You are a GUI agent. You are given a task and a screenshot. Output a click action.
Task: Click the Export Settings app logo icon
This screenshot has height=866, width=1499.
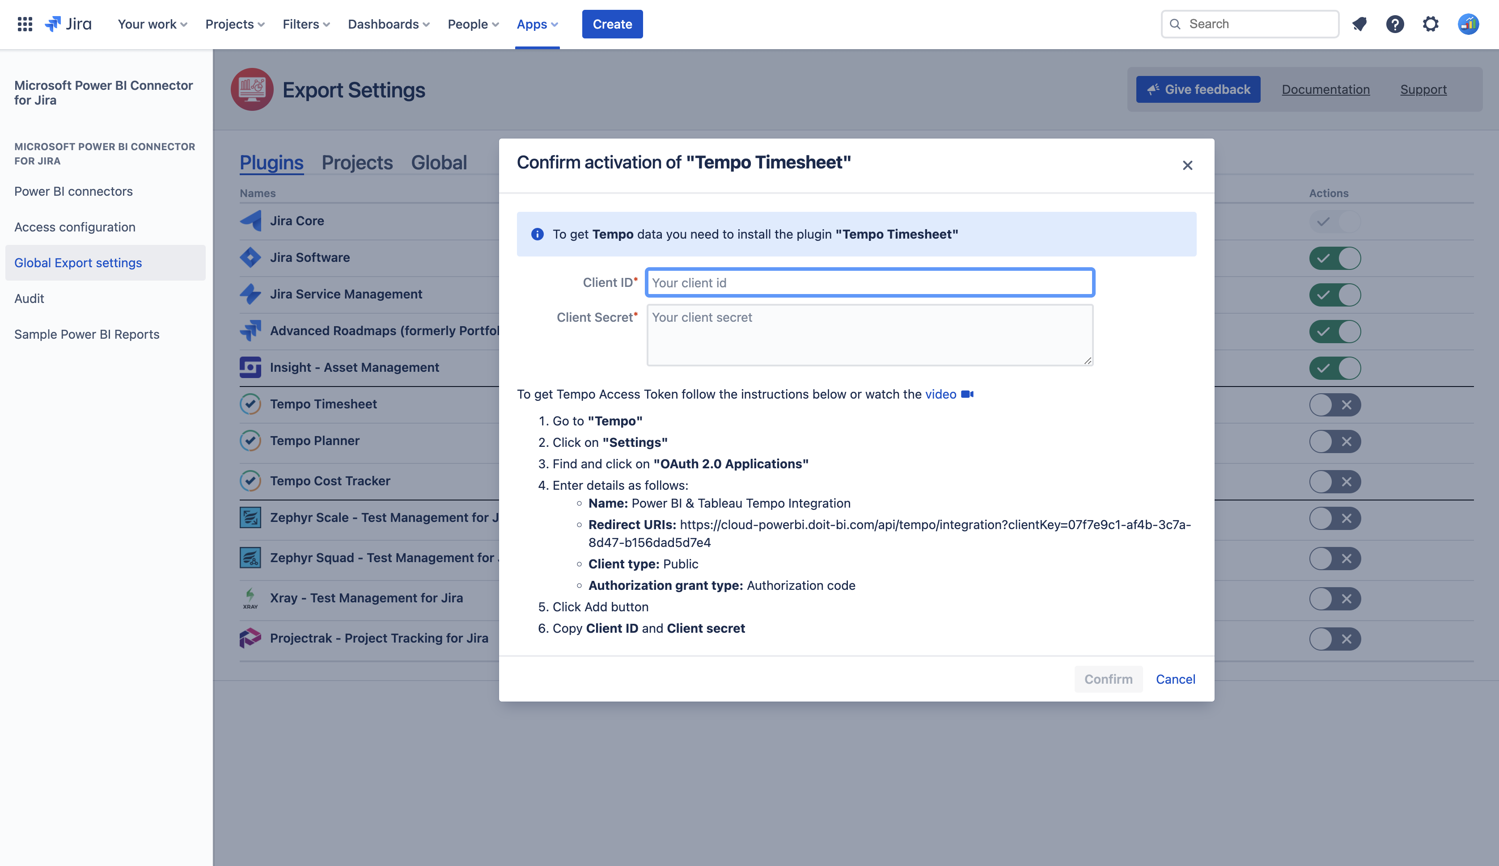pos(252,90)
